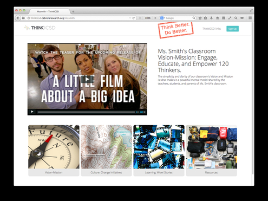268x201 pixels.
Task: Click the site identity globe icon
Action: [x=28, y=18]
